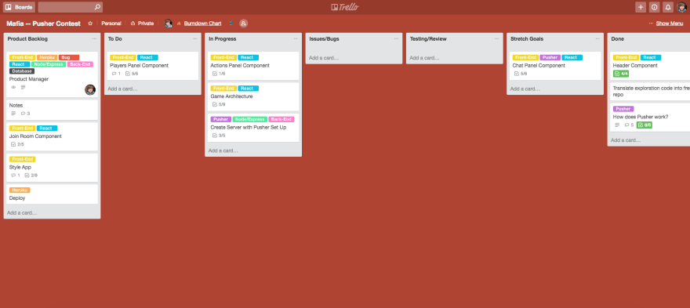Click the Personal team label
The width and height of the screenshot is (690, 308).
point(111,24)
